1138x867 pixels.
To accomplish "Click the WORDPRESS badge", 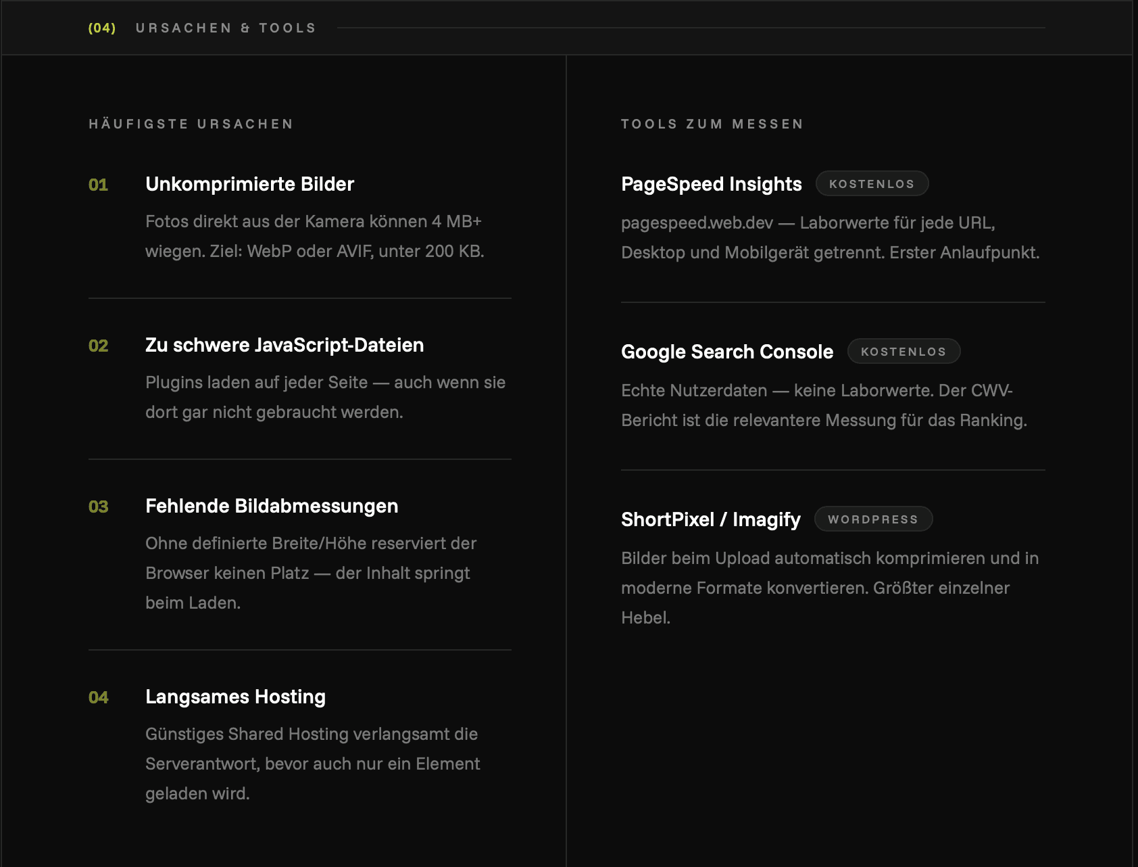I will click(873, 519).
